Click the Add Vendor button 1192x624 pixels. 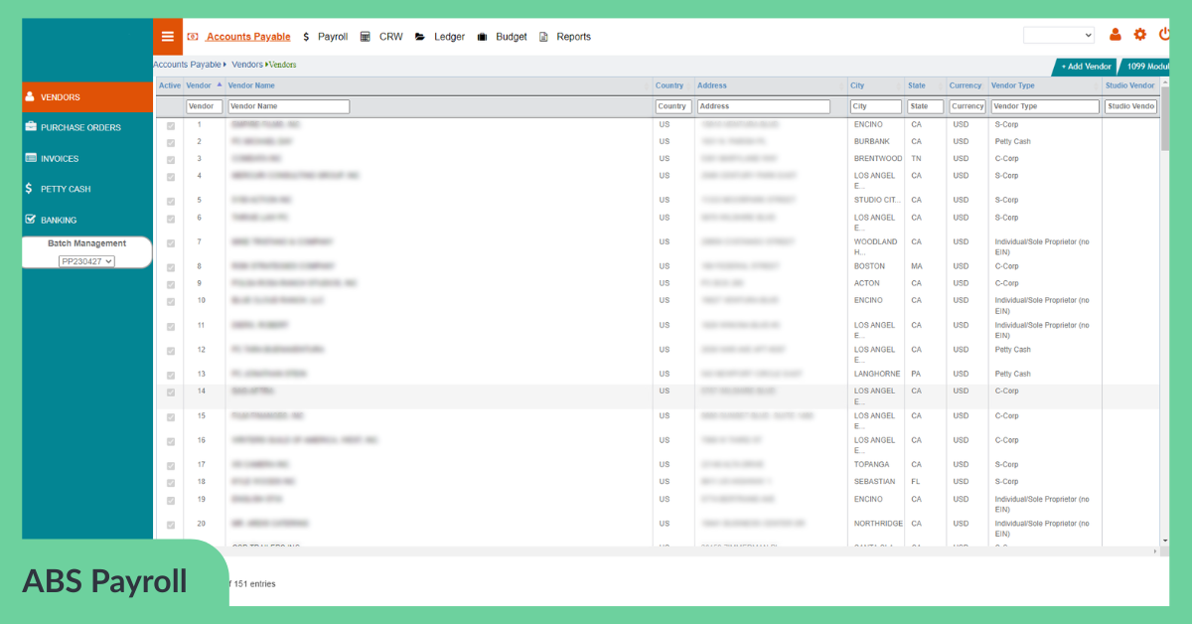click(1086, 67)
